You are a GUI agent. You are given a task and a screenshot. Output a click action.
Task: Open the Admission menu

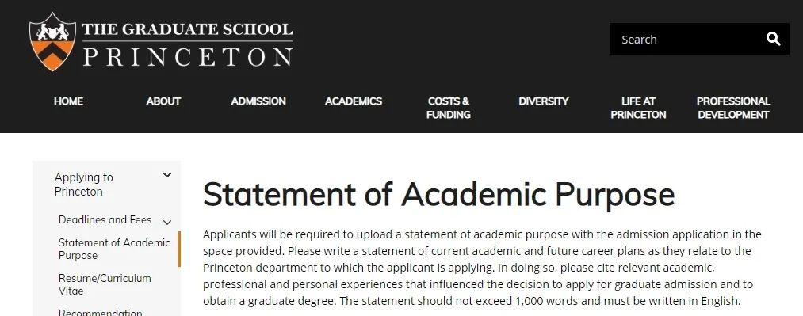point(258,101)
